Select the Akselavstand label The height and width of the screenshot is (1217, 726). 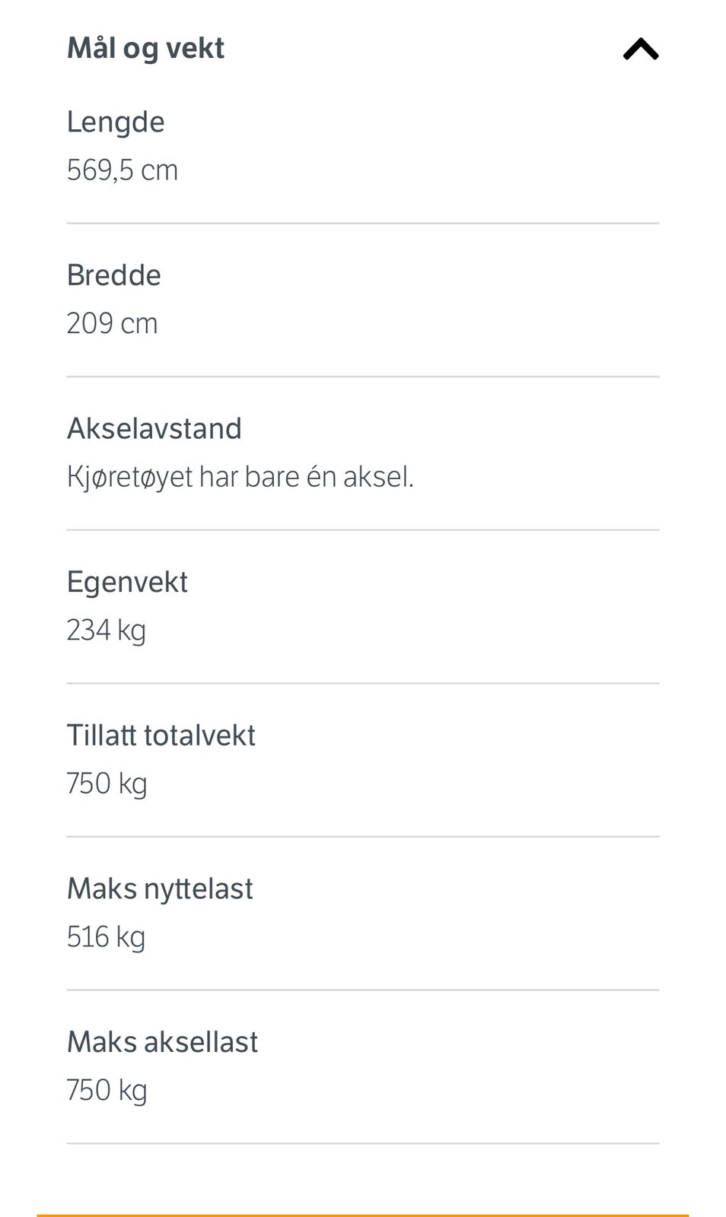pos(154,428)
